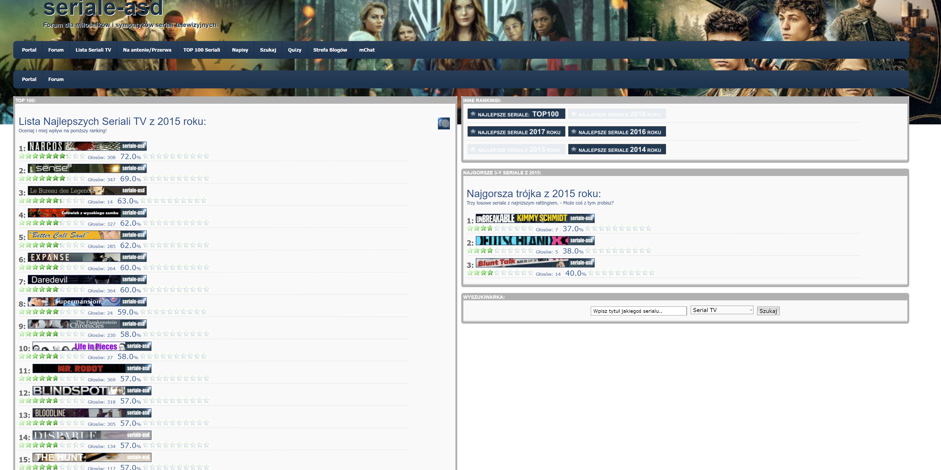Go to Strefa Blogów
Screen dimensions: 941x470
coord(330,50)
